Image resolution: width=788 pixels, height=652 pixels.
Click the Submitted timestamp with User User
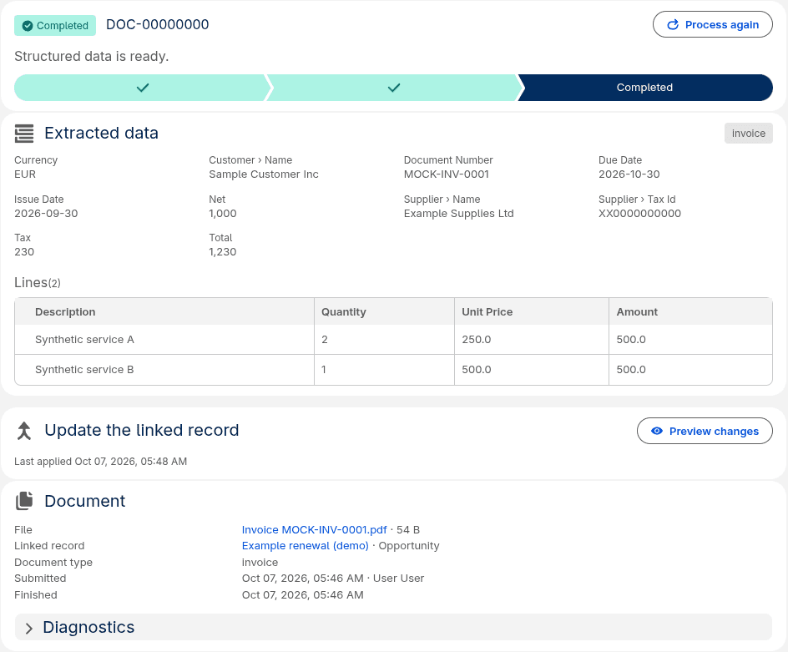(x=333, y=579)
